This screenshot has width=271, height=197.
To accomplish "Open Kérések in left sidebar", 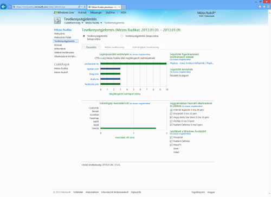I will pos(58,45).
